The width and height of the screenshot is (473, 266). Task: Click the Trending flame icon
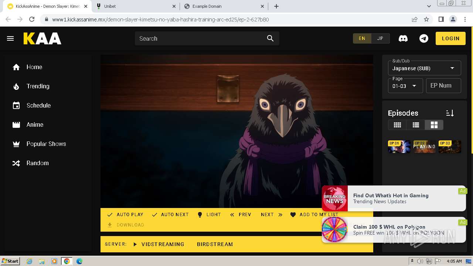[x=16, y=86]
